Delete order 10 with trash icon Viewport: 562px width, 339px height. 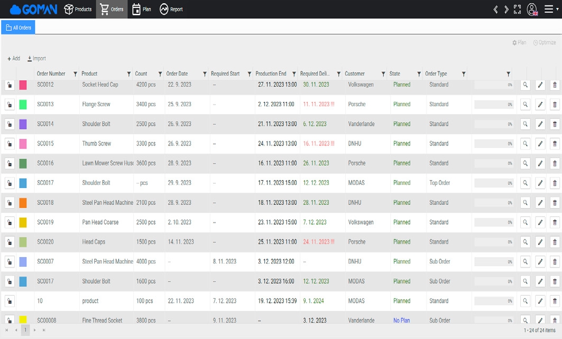tap(555, 302)
